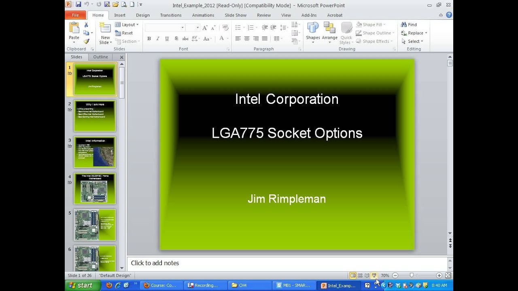Switch to Design ribbon tab
The height and width of the screenshot is (291, 518).
pos(142,15)
